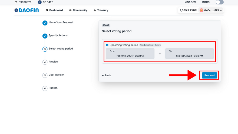
Task: Go to the Treasury page
Action: click(x=101, y=10)
